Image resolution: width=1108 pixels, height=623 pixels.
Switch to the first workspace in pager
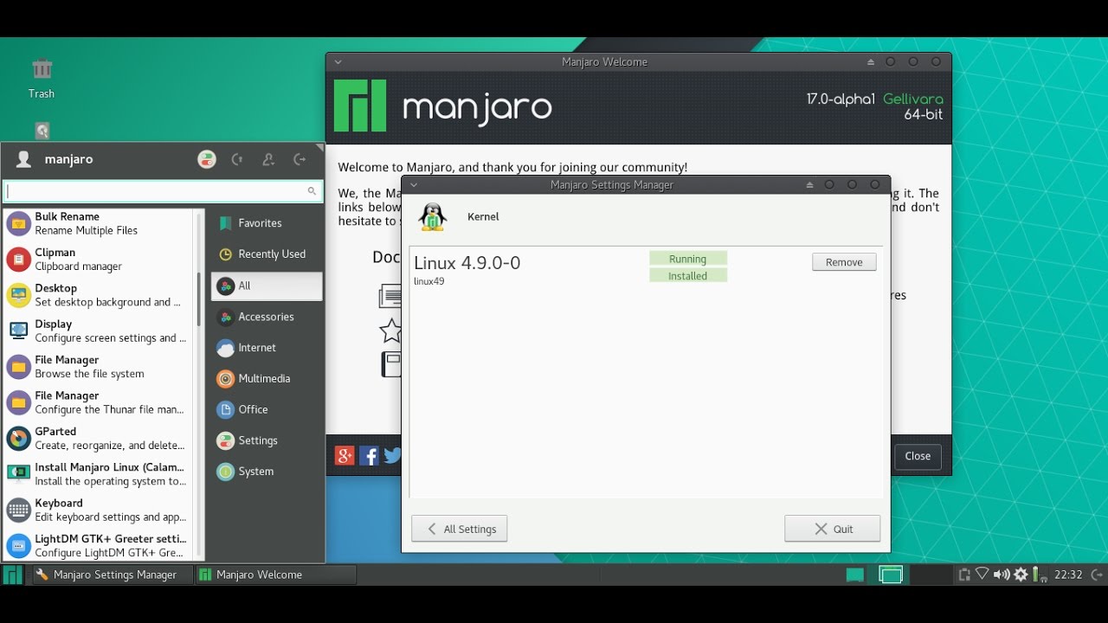coord(854,575)
